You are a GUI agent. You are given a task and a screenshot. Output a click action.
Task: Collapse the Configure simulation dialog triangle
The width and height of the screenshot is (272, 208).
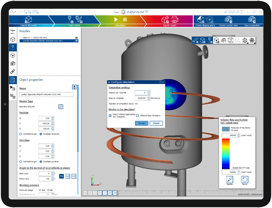(x=109, y=82)
